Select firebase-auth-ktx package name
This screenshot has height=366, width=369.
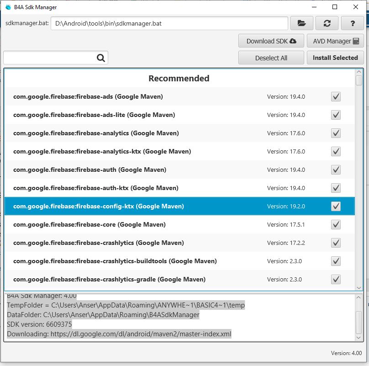coord(96,188)
